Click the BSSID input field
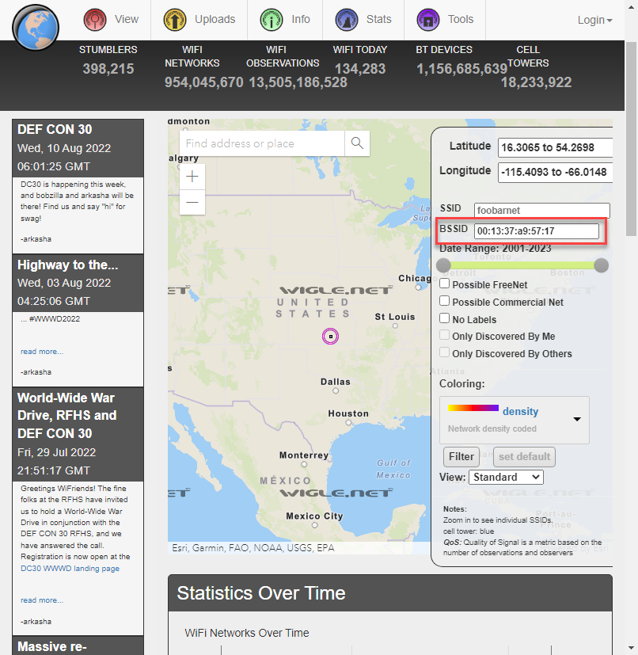 tap(537, 231)
